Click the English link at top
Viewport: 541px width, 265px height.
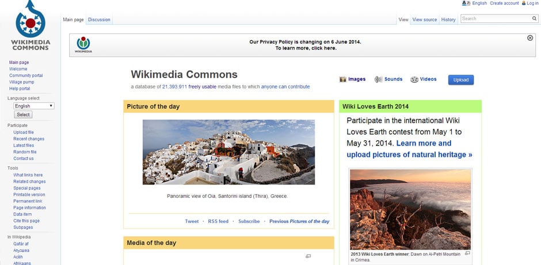click(x=479, y=3)
